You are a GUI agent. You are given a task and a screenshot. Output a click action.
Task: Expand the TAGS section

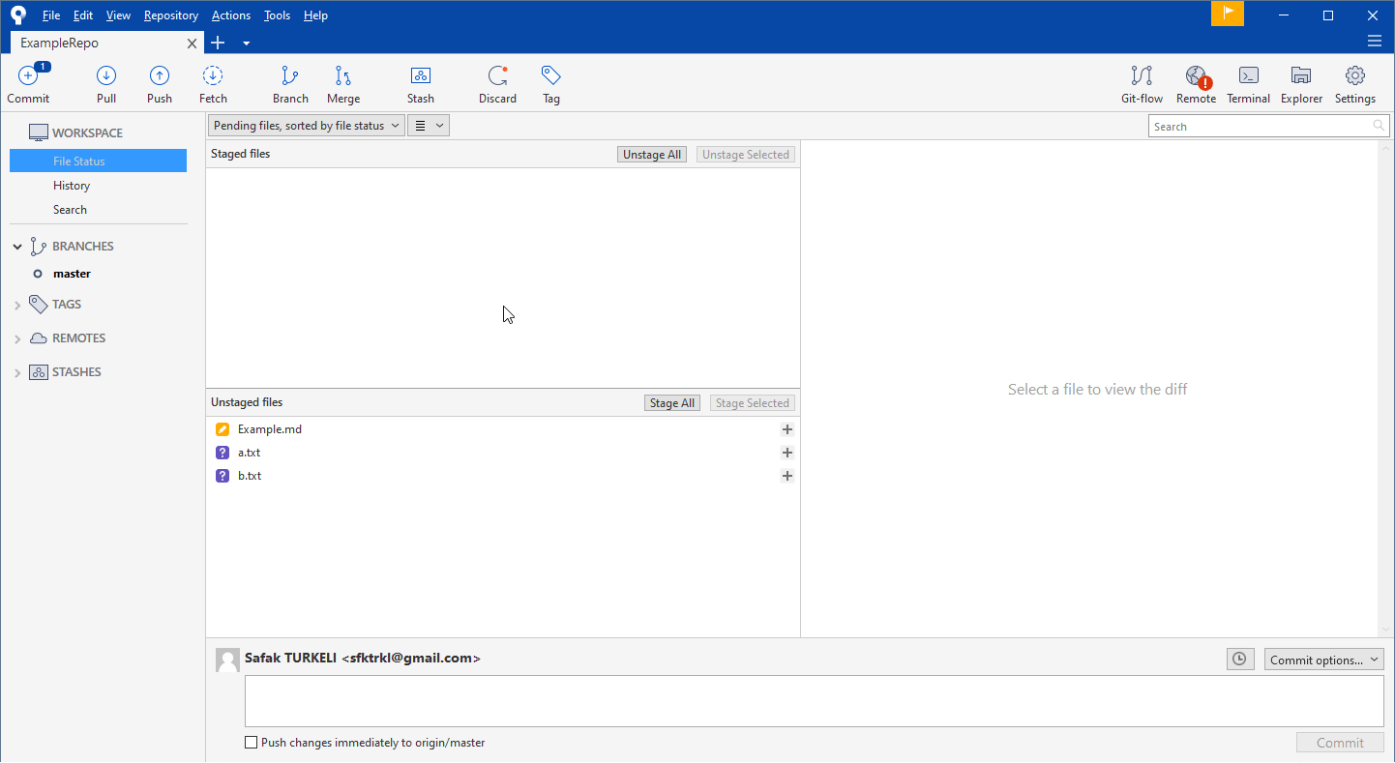pos(17,306)
